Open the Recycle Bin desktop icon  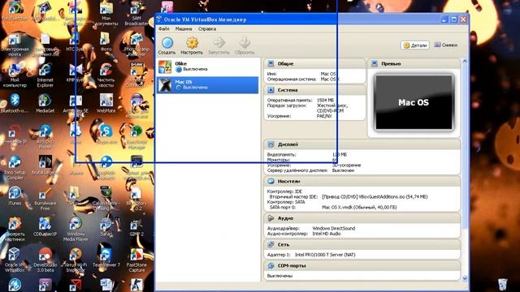(502, 284)
